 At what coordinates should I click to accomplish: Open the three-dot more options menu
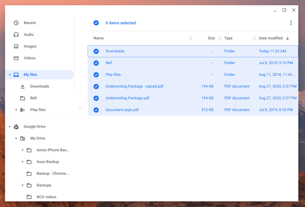click(x=291, y=23)
